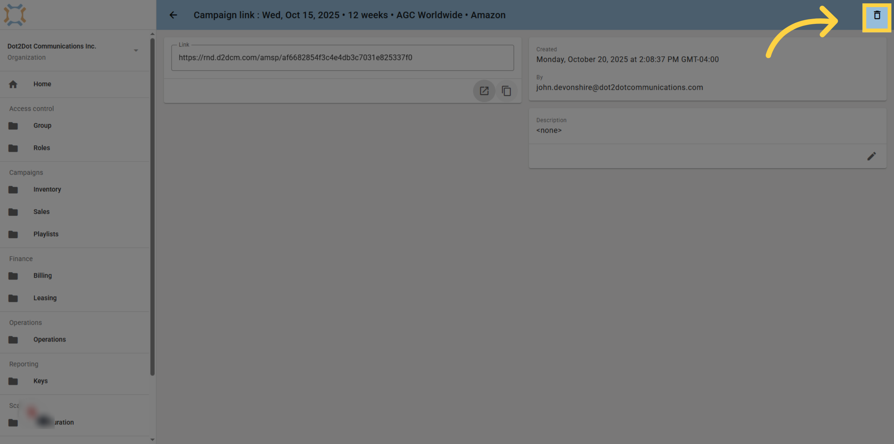Click the Campaigns section header

tap(26, 173)
